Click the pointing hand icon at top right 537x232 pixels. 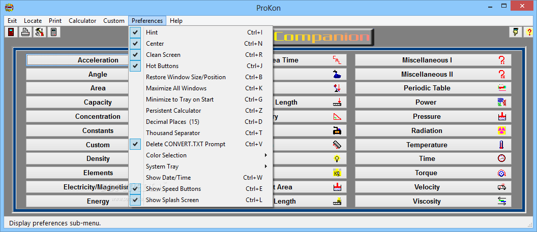click(x=515, y=32)
